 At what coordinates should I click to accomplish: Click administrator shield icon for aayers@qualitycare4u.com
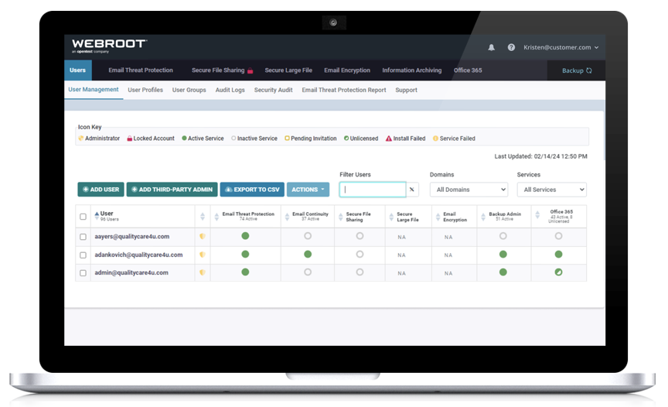tap(203, 236)
